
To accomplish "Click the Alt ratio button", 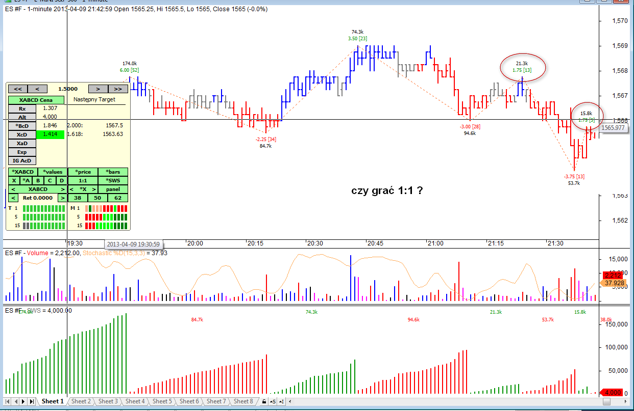I will [x=22, y=117].
